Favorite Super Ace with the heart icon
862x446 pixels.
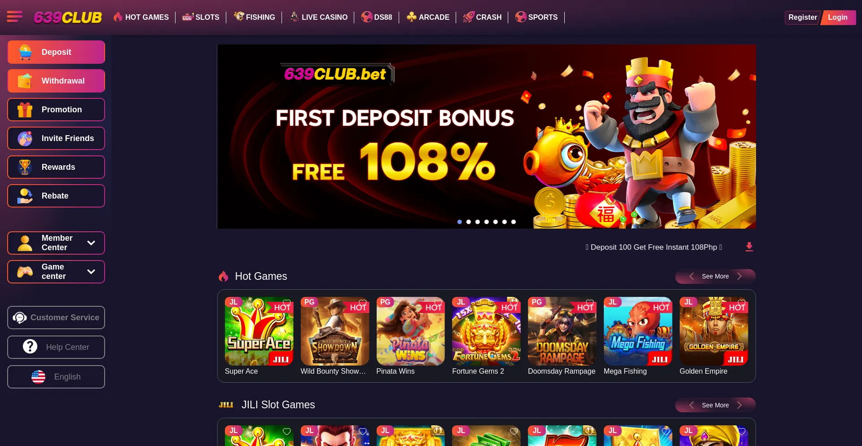point(286,303)
